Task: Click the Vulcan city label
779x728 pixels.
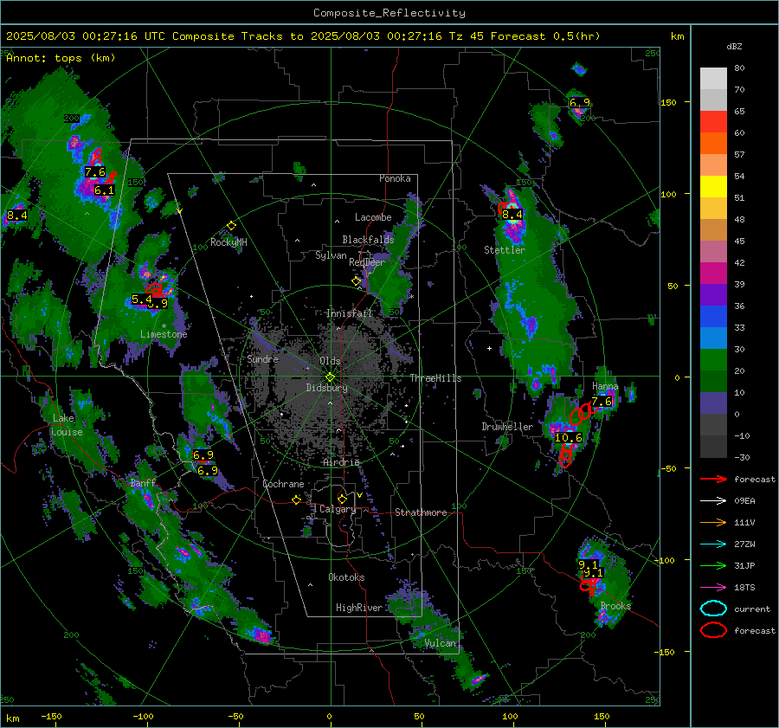Action: pos(441,643)
